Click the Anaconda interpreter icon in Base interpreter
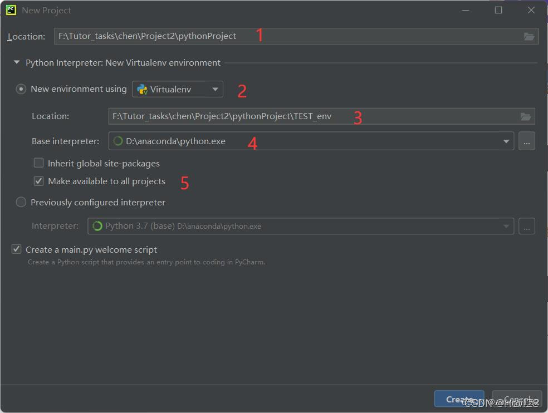The image size is (548, 413). (118, 141)
